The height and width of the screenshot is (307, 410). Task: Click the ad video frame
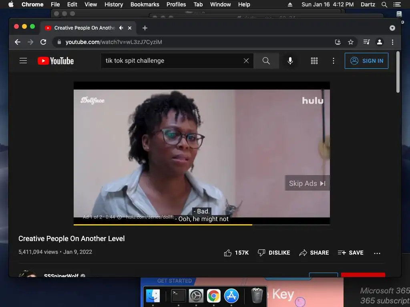click(x=202, y=153)
